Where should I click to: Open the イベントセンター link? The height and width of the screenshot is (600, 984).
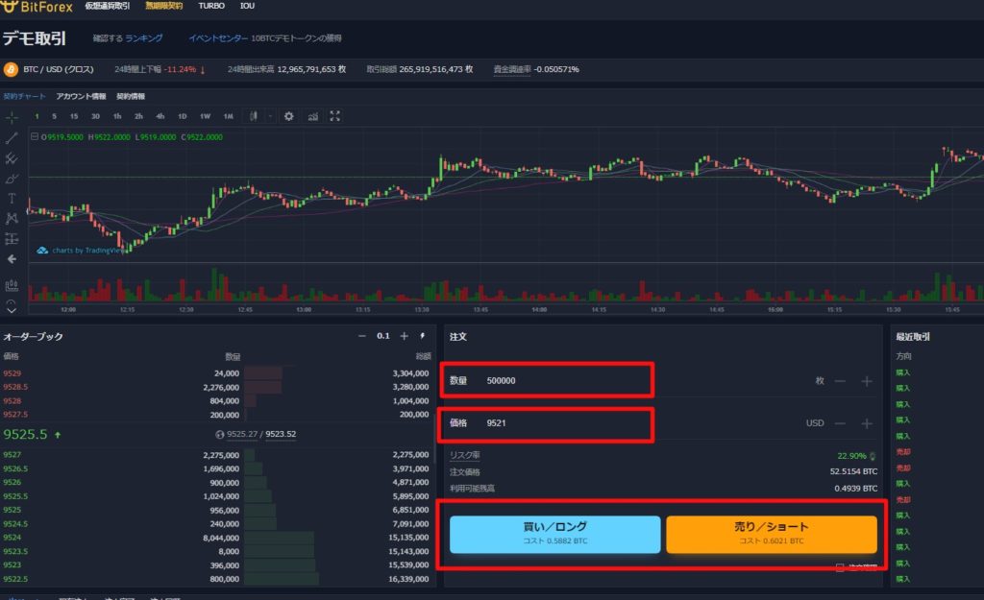pos(218,38)
